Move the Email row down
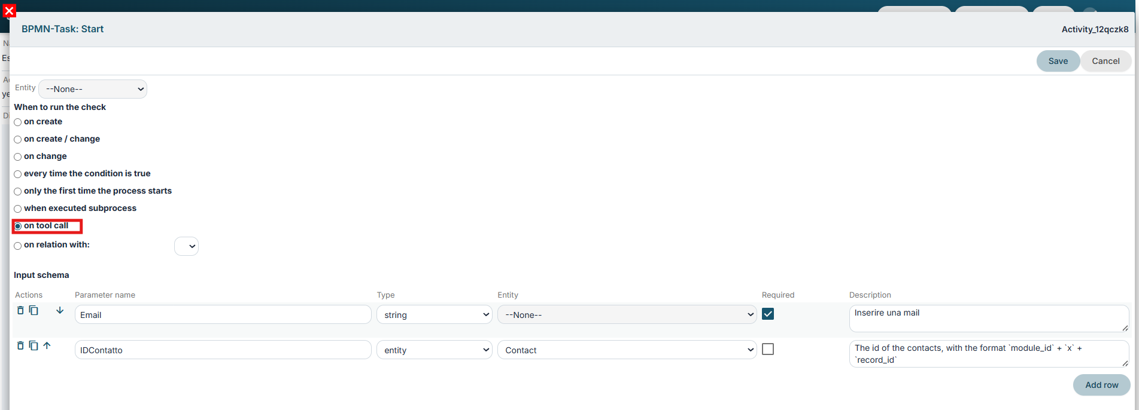Viewport: 1139px width, 410px height. pos(60,310)
